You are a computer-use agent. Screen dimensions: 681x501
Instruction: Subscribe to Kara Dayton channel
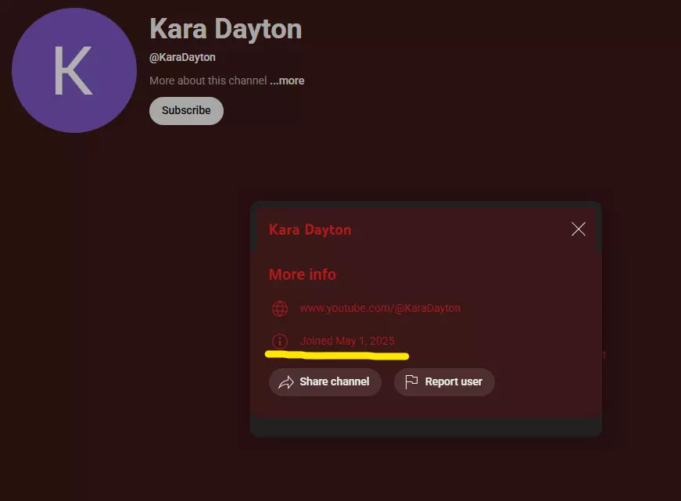click(x=186, y=111)
